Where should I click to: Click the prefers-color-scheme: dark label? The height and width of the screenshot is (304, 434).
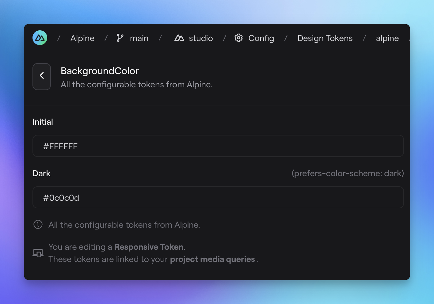click(348, 173)
